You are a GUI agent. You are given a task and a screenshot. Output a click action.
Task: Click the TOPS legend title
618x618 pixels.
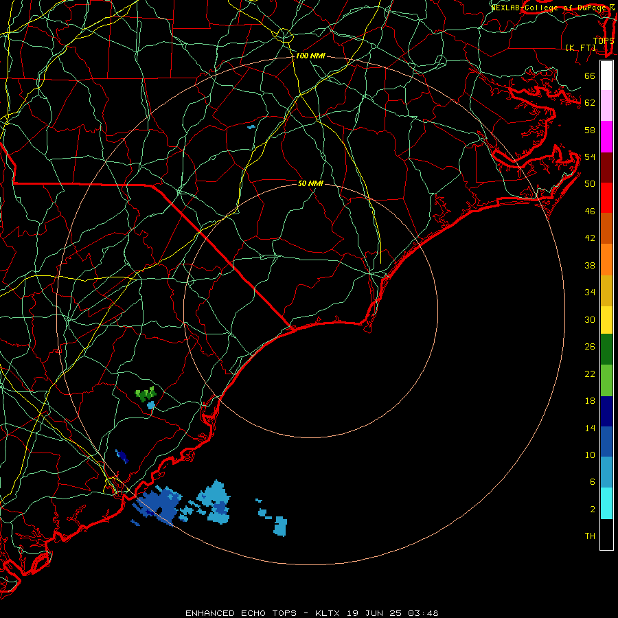pyautogui.click(x=604, y=41)
